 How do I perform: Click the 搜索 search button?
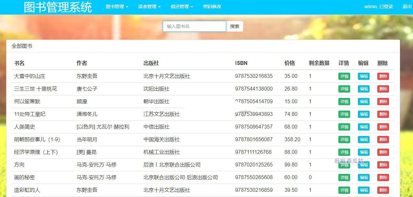234,26
